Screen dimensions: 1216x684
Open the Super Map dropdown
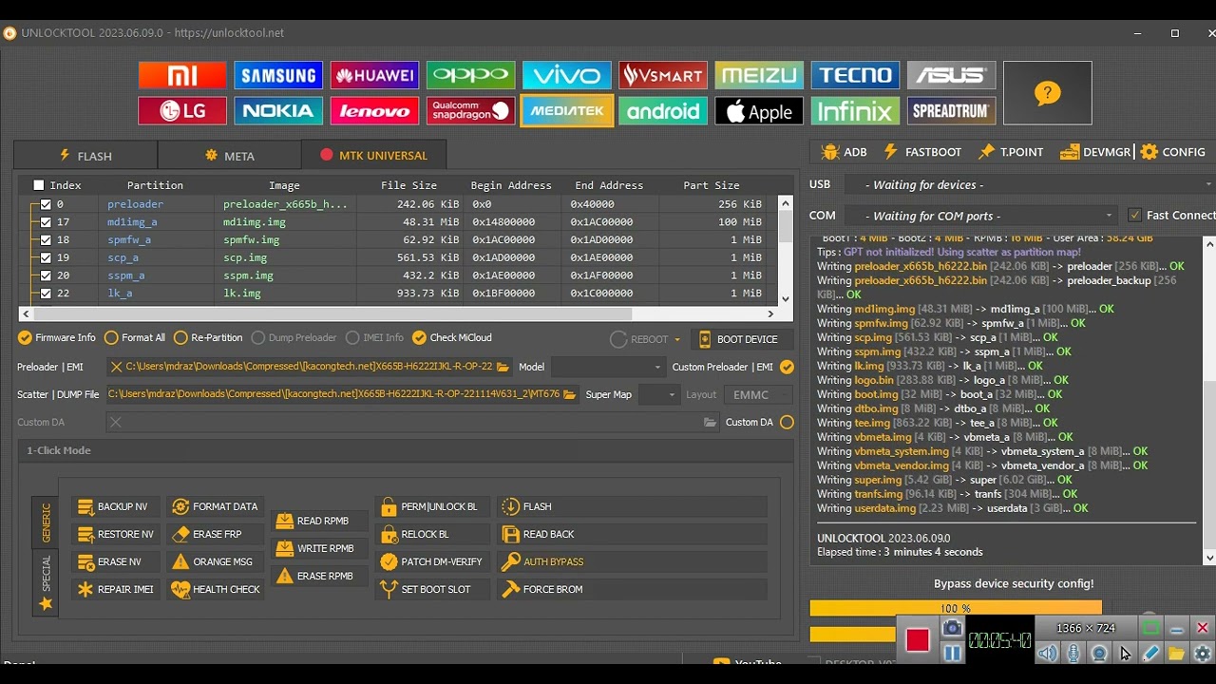click(x=659, y=394)
